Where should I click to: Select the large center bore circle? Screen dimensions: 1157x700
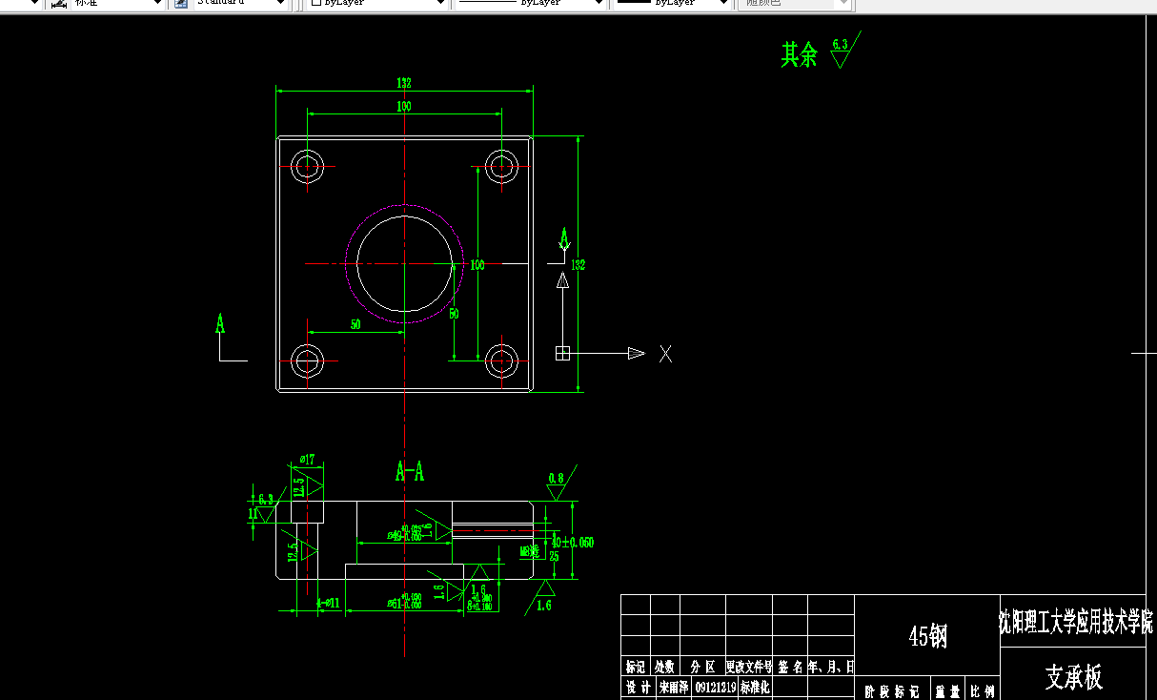(x=404, y=263)
